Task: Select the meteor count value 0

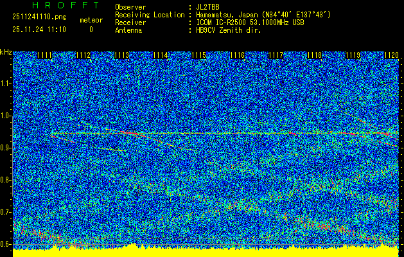Action: pos(91,30)
